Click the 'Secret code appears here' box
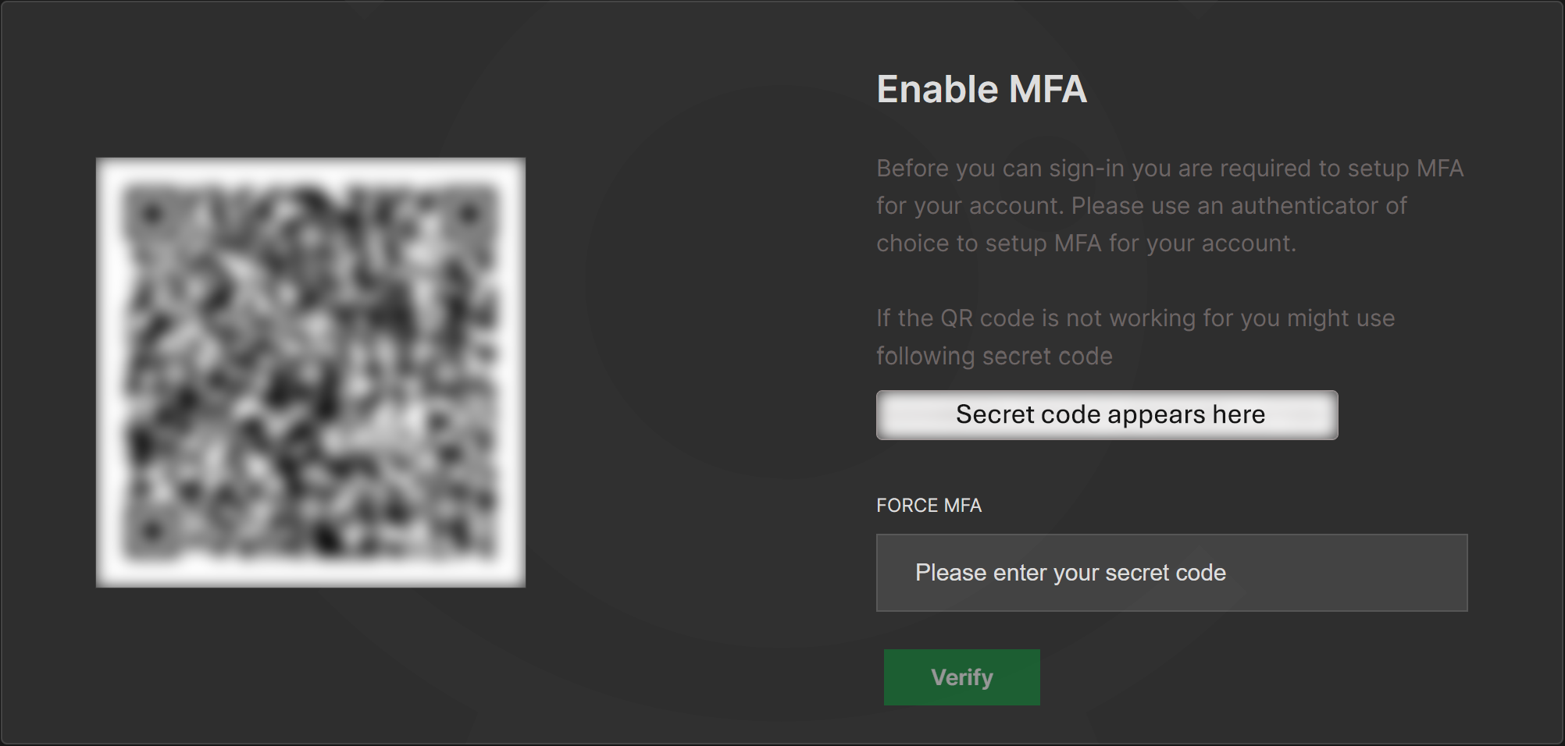 click(1107, 415)
